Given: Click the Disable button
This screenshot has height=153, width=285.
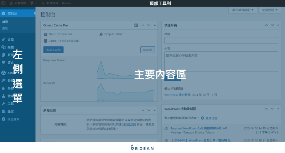Looking at the screenshot, I should point(147,50).
